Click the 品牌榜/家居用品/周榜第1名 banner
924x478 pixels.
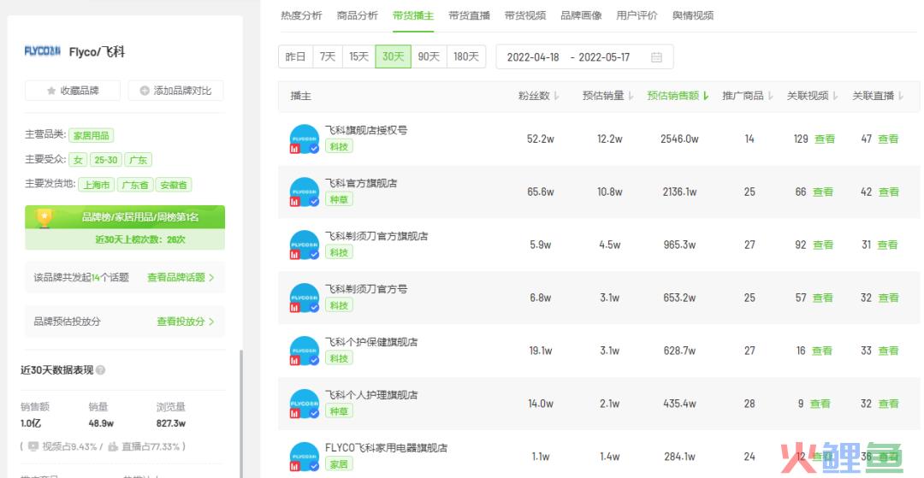point(125,216)
